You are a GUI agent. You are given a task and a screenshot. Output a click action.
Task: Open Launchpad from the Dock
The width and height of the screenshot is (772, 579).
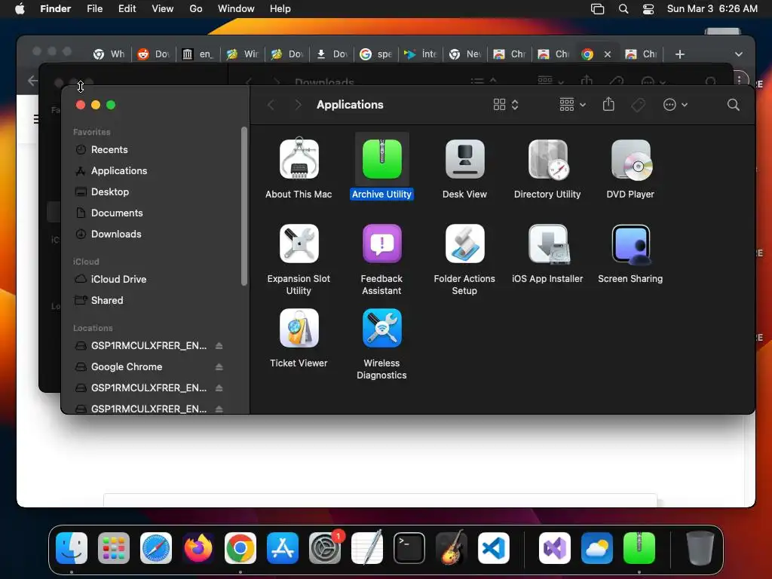tap(114, 548)
